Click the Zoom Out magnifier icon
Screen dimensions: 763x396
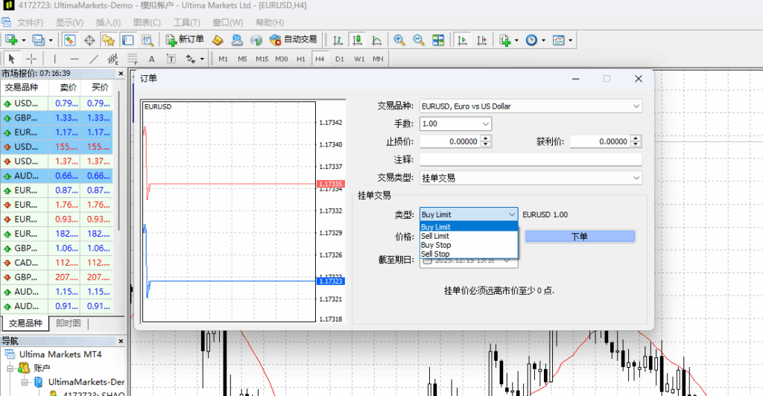[x=419, y=40]
